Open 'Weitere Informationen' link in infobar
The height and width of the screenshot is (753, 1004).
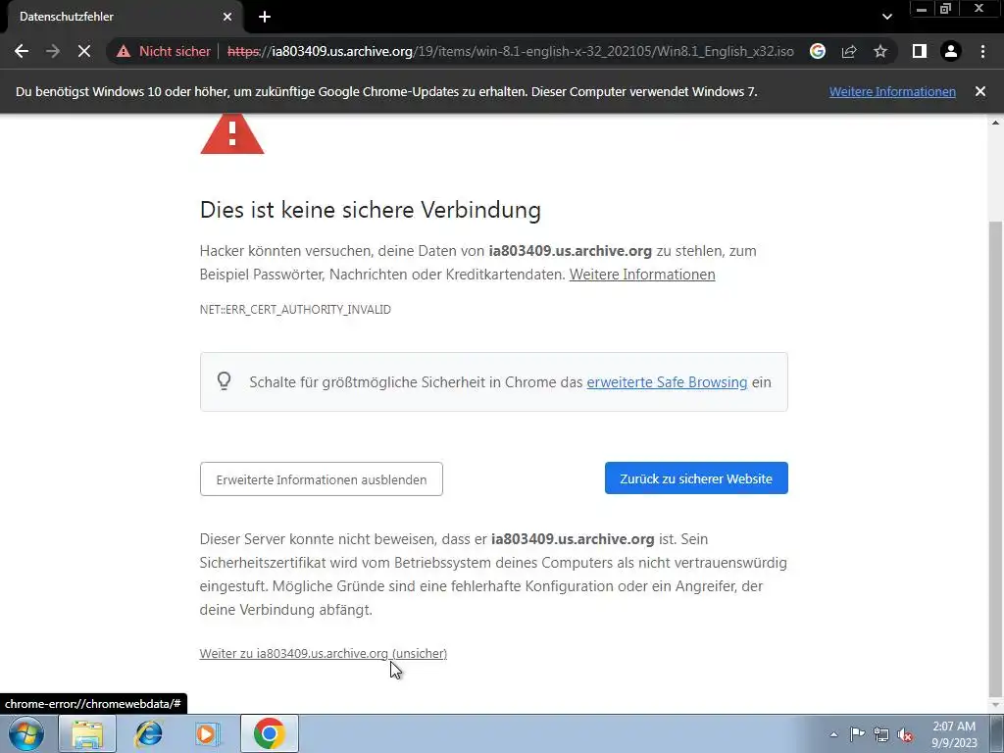click(x=892, y=91)
